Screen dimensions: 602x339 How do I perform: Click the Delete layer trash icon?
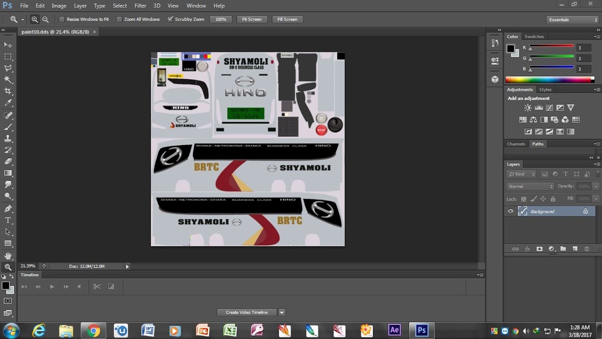click(586, 249)
